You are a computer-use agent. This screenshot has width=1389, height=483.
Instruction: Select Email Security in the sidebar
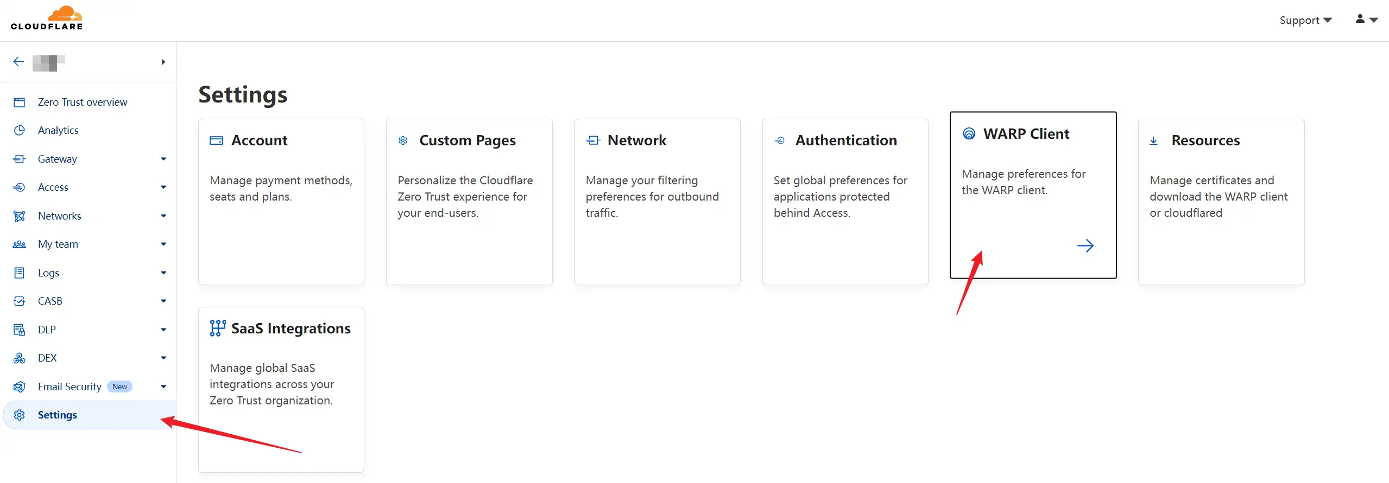(x=70, y=387)
